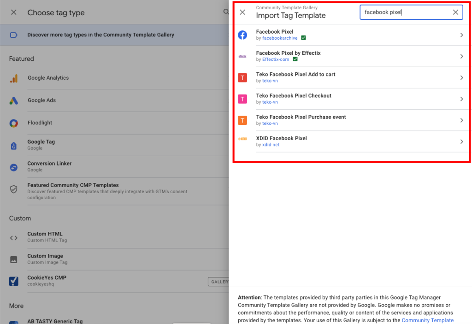Click the red Teko Add to cart icon
Screen dimensions: 472x324
click(x=242, y=78)
